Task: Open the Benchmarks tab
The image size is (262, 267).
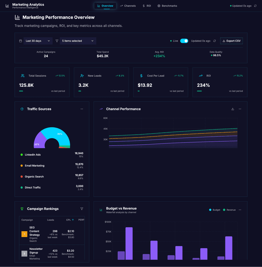Action: (167, 6)
